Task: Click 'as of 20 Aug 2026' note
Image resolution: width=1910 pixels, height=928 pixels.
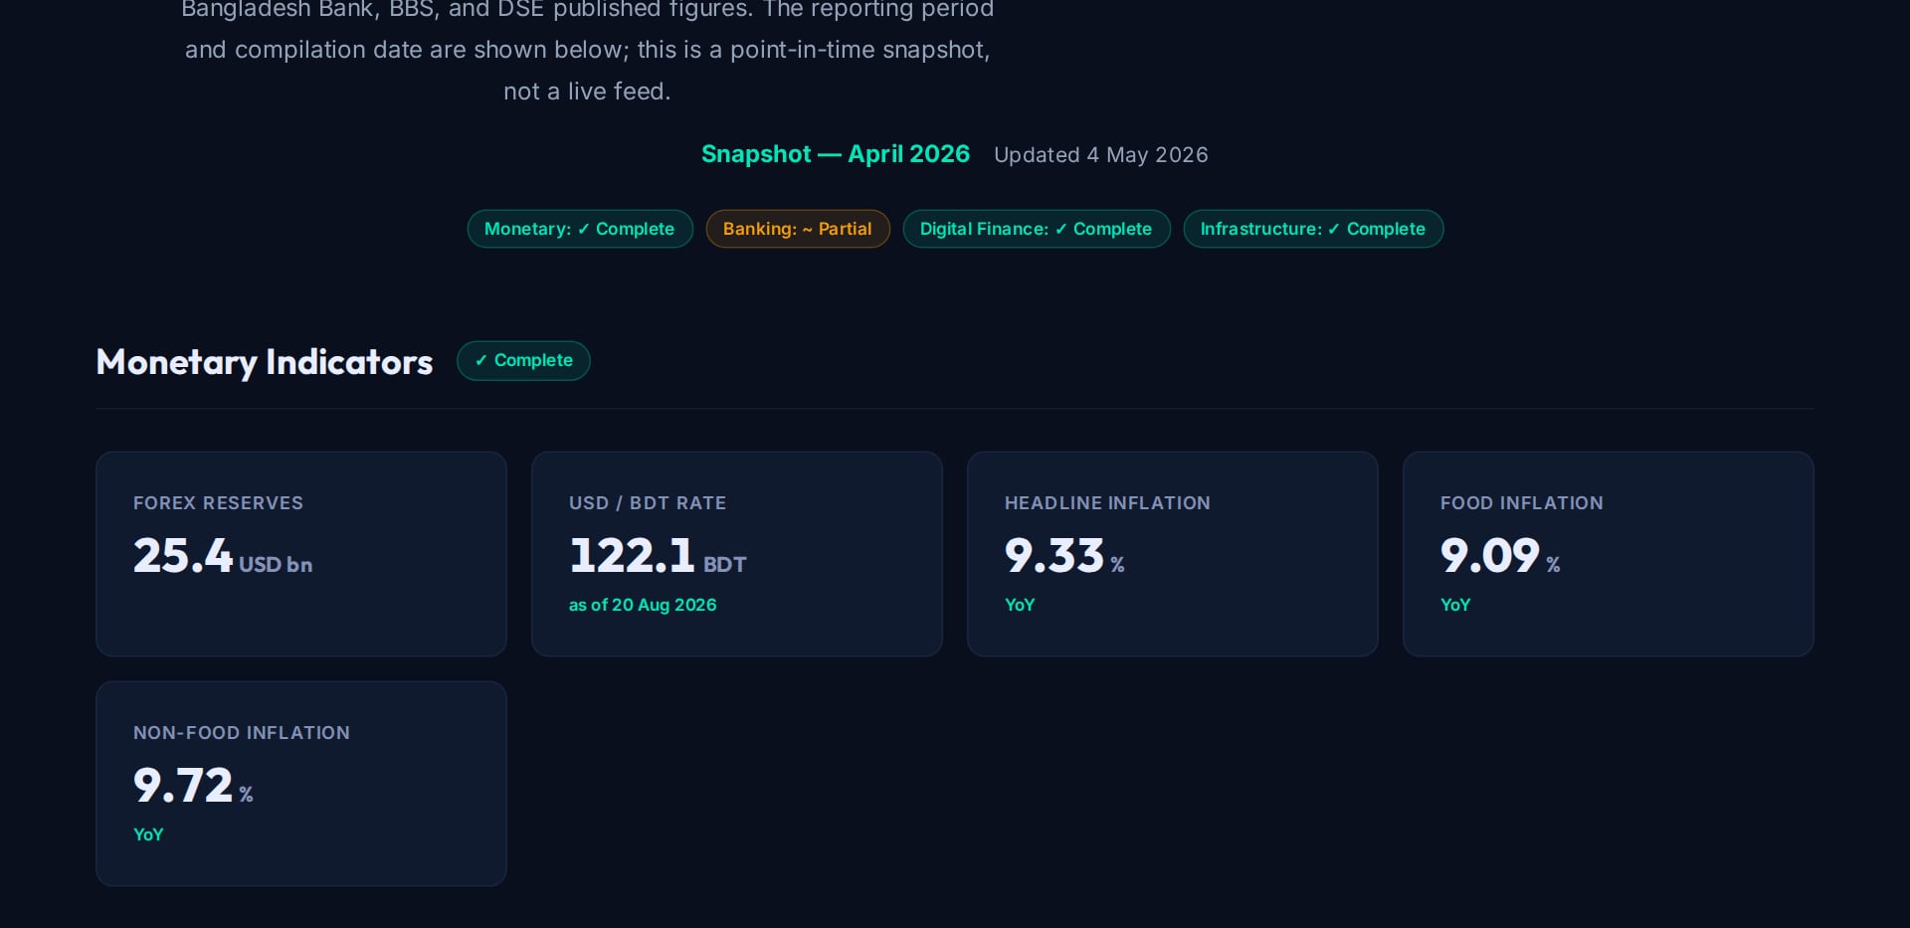Action: click(643, 605)
